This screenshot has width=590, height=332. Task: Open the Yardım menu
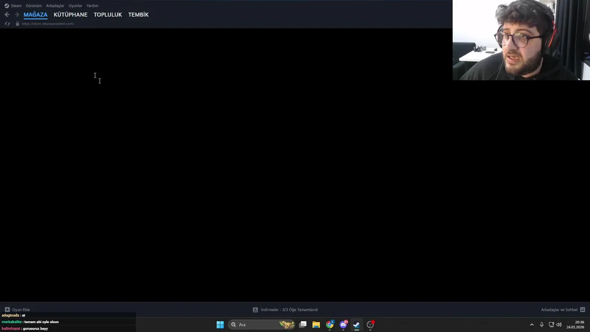tap(92, 6)
